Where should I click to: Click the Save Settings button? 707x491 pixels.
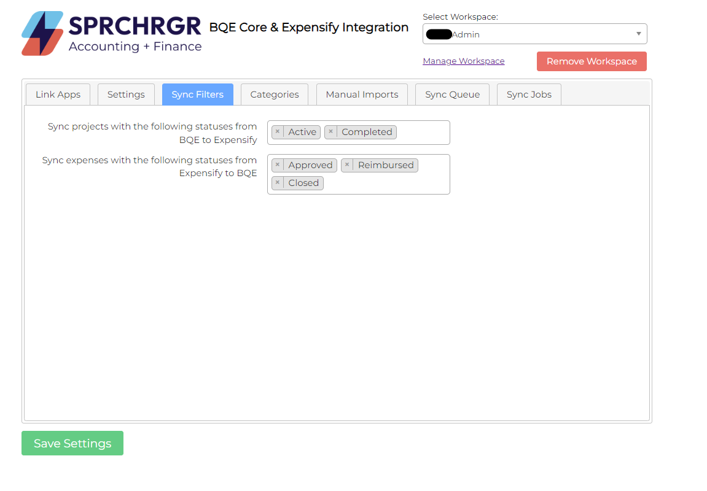coord(72,443)
